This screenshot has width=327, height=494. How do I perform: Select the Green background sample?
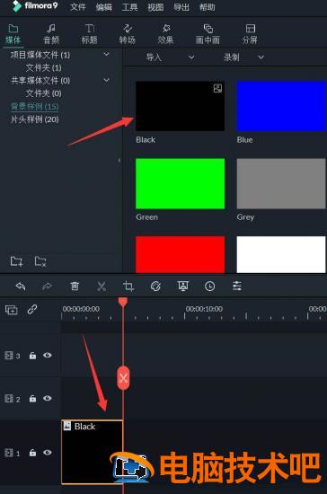pos(181,183)
